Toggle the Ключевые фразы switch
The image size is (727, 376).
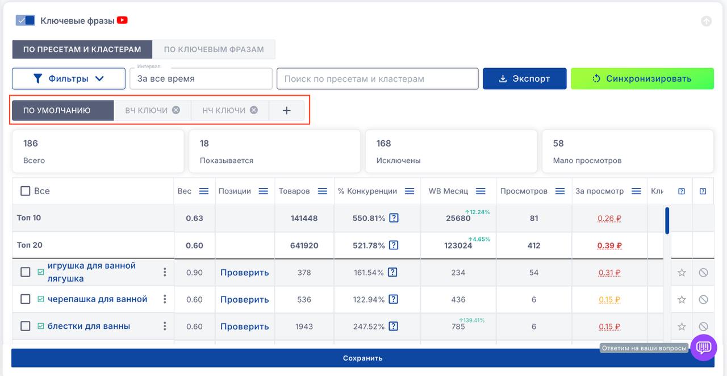pyautogui.click(x=26, y=20)
